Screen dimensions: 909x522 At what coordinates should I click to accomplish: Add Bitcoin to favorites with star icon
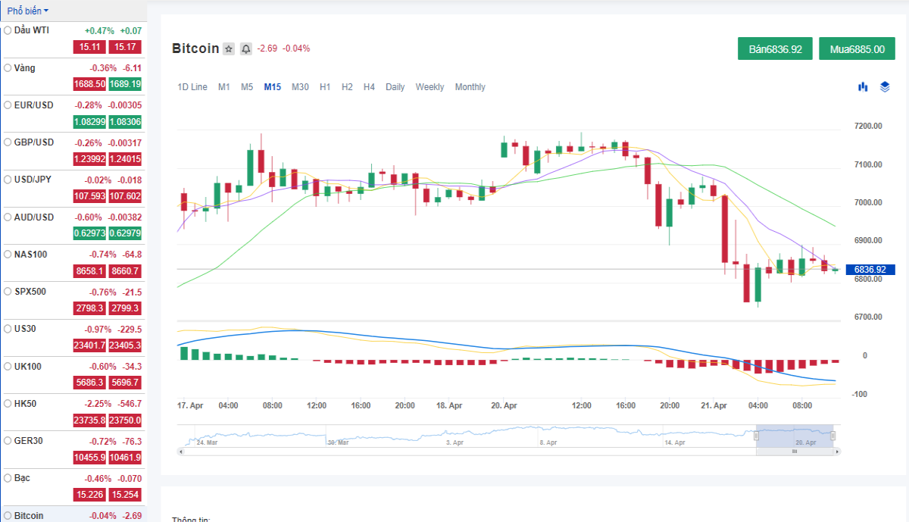[229, 48]
